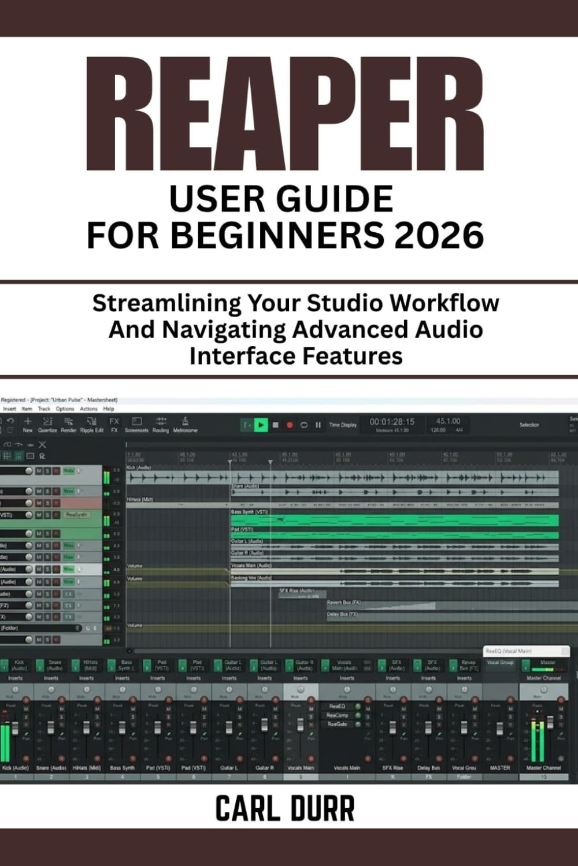Viewport: 578px width, 866px height.
Task: Click the Vocal Group header in mixer
Action: 500,663
